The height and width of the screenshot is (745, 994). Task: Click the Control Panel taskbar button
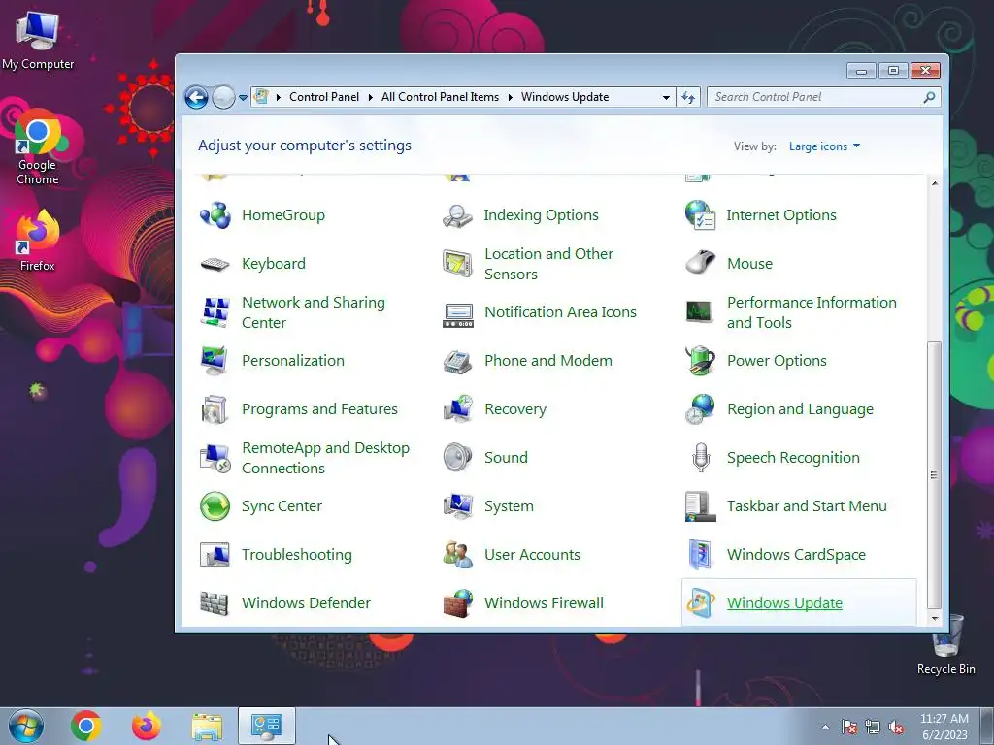[x=267, y=726]
